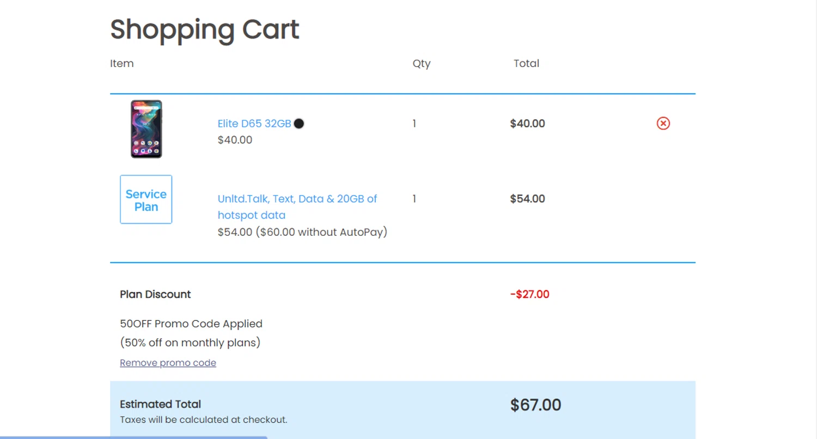Remove the Elite D65 from the cart
Image resolution: width=817 pixels, height=439 pixels.
[x=663, y=124]
